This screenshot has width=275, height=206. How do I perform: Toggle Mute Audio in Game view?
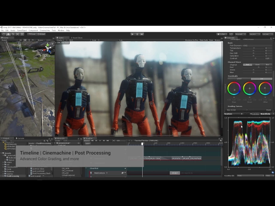pyautogui.click(x=204, y=40)
